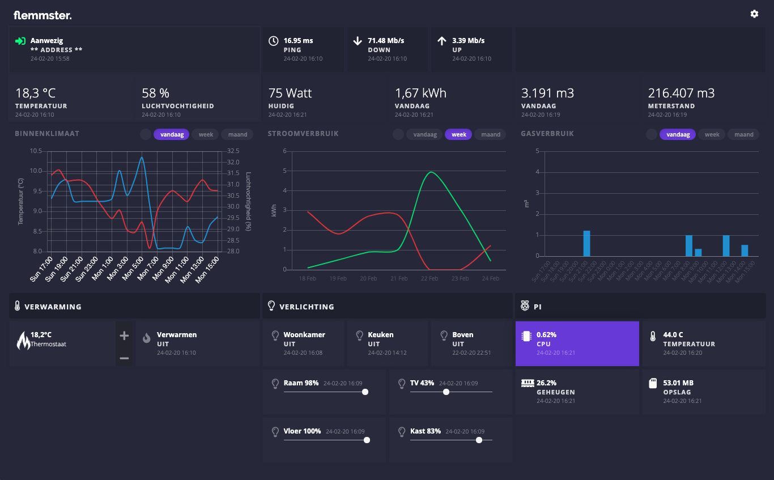Click the green Aanwezig presence icon
This screenshot has height=480, width=774.
pos(20,41)
